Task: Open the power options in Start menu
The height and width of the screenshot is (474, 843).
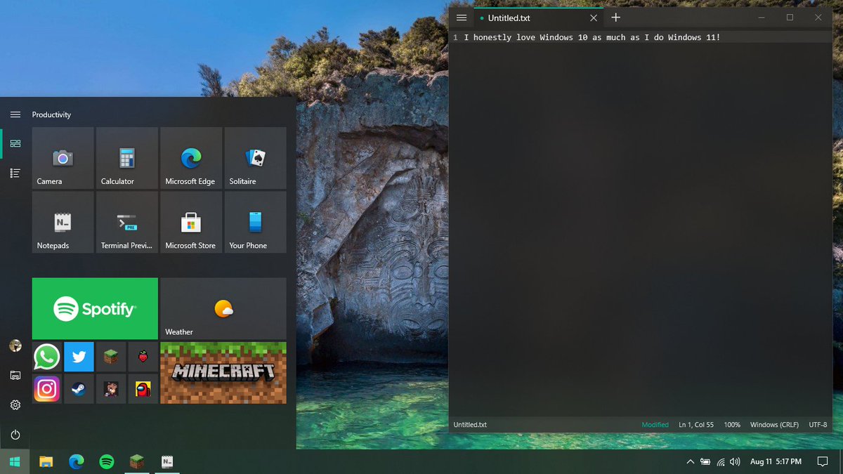Action: click(x=15, y=435)
